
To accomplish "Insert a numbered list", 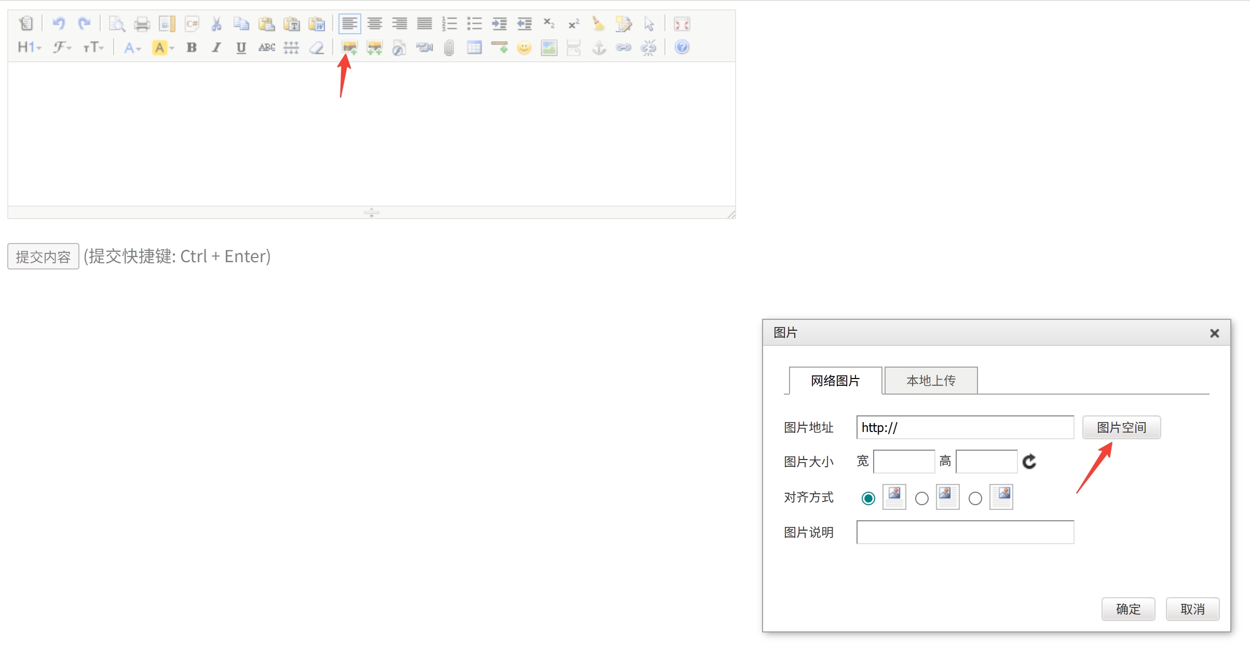I will (x=450, y=24).
